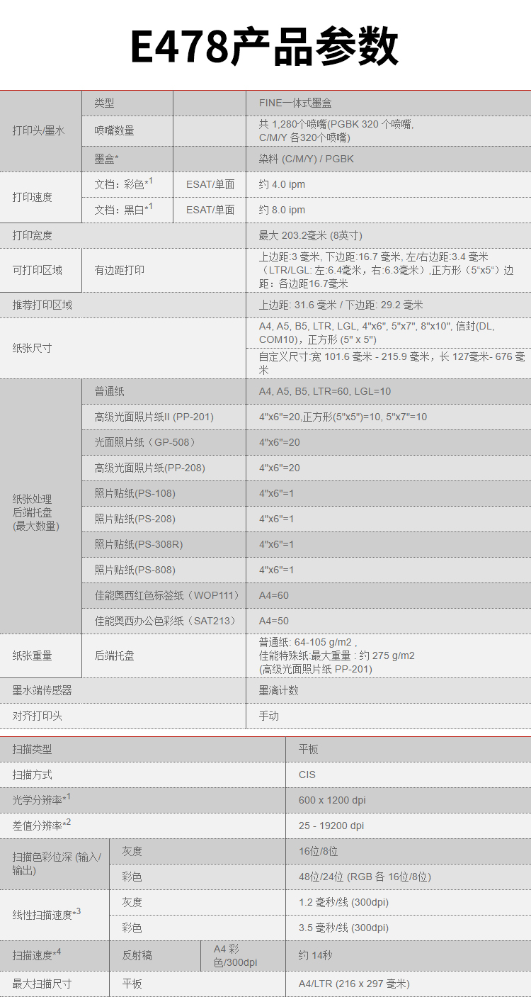Click the 最大 203.2毫米 (8英寸) value
The width and height of the screenshot is (531, 1002).
coord(311,235)
